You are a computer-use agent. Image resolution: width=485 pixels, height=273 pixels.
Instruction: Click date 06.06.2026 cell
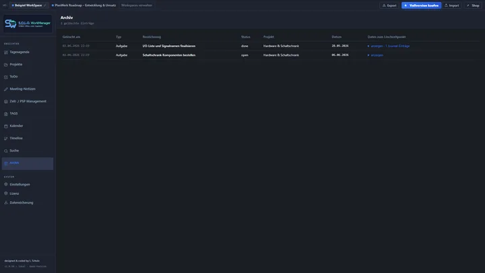click(340, 55)
